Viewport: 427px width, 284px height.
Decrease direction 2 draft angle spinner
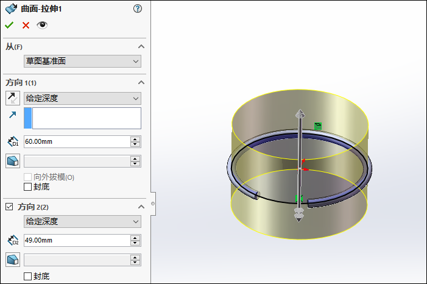(x=135, y=263)
